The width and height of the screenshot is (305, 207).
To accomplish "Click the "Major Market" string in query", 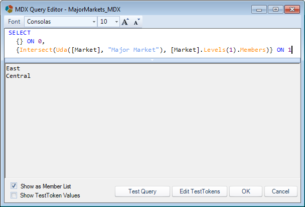I will pos(134,50).
